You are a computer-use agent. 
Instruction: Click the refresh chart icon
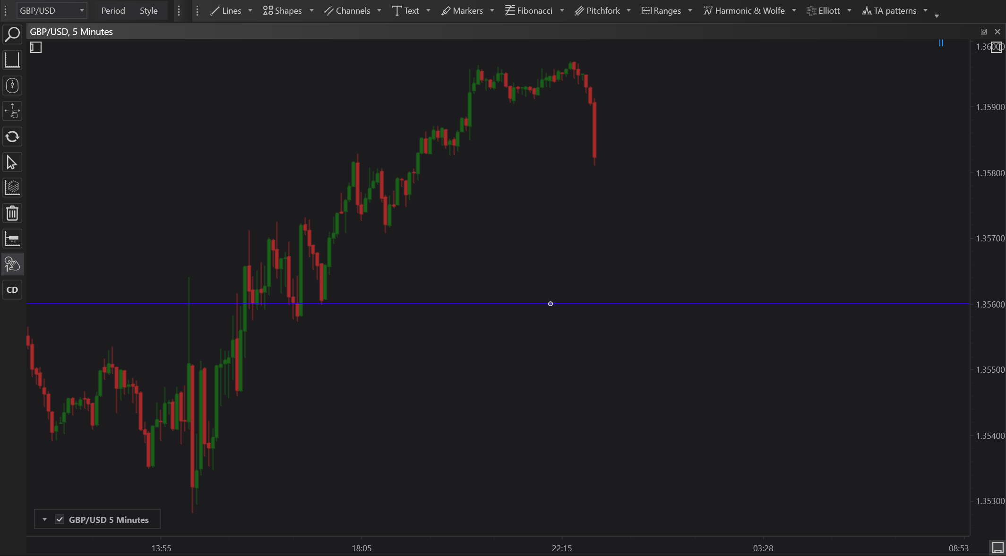[x=12, y=137]
